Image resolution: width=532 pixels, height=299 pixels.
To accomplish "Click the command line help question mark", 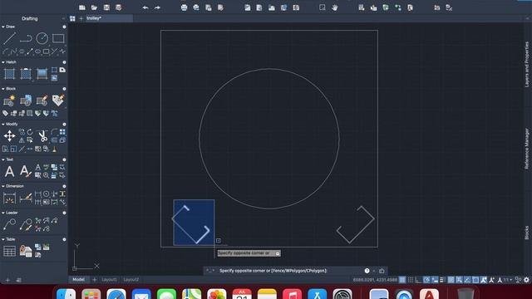I will pyautogui.click(x=367, y=271).
